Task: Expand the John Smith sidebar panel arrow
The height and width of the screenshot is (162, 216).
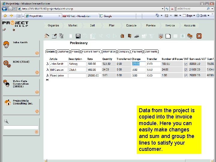Action: 37,53
